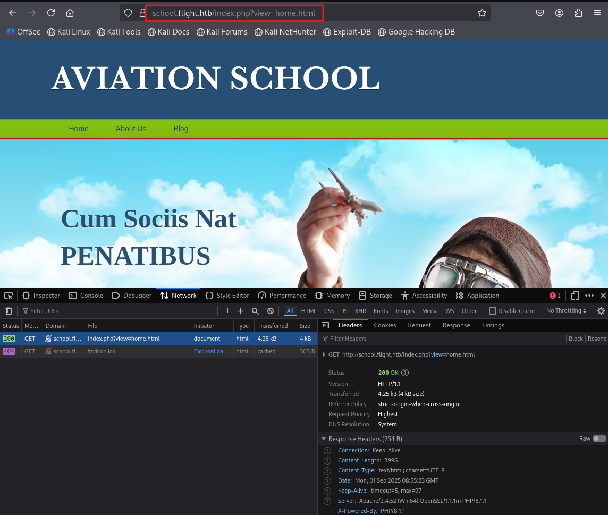This screenshot has width=608, height=515.
Task: Click the request blocking icon
Action: [x=271, y=311]
